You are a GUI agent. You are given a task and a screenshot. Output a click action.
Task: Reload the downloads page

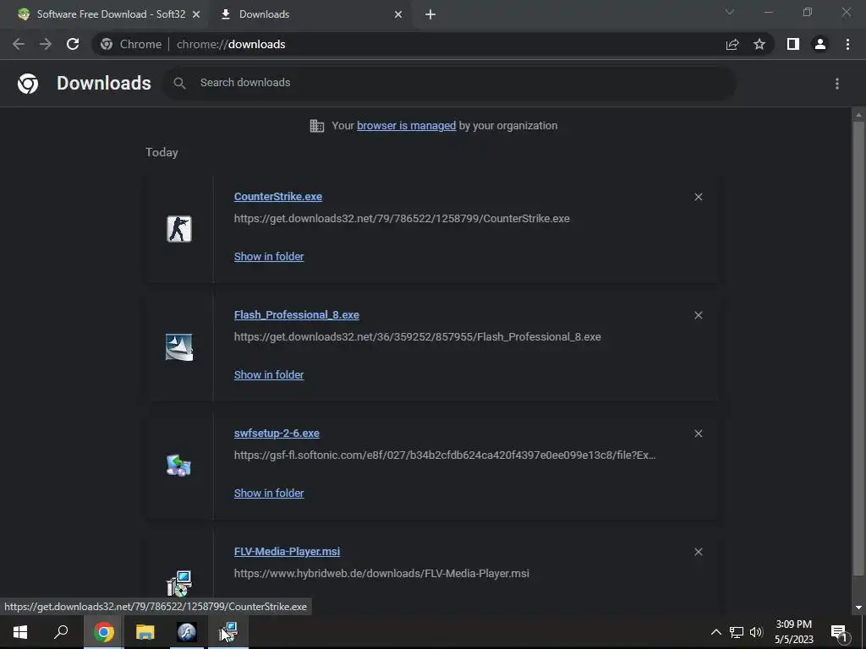coord(73,44)
